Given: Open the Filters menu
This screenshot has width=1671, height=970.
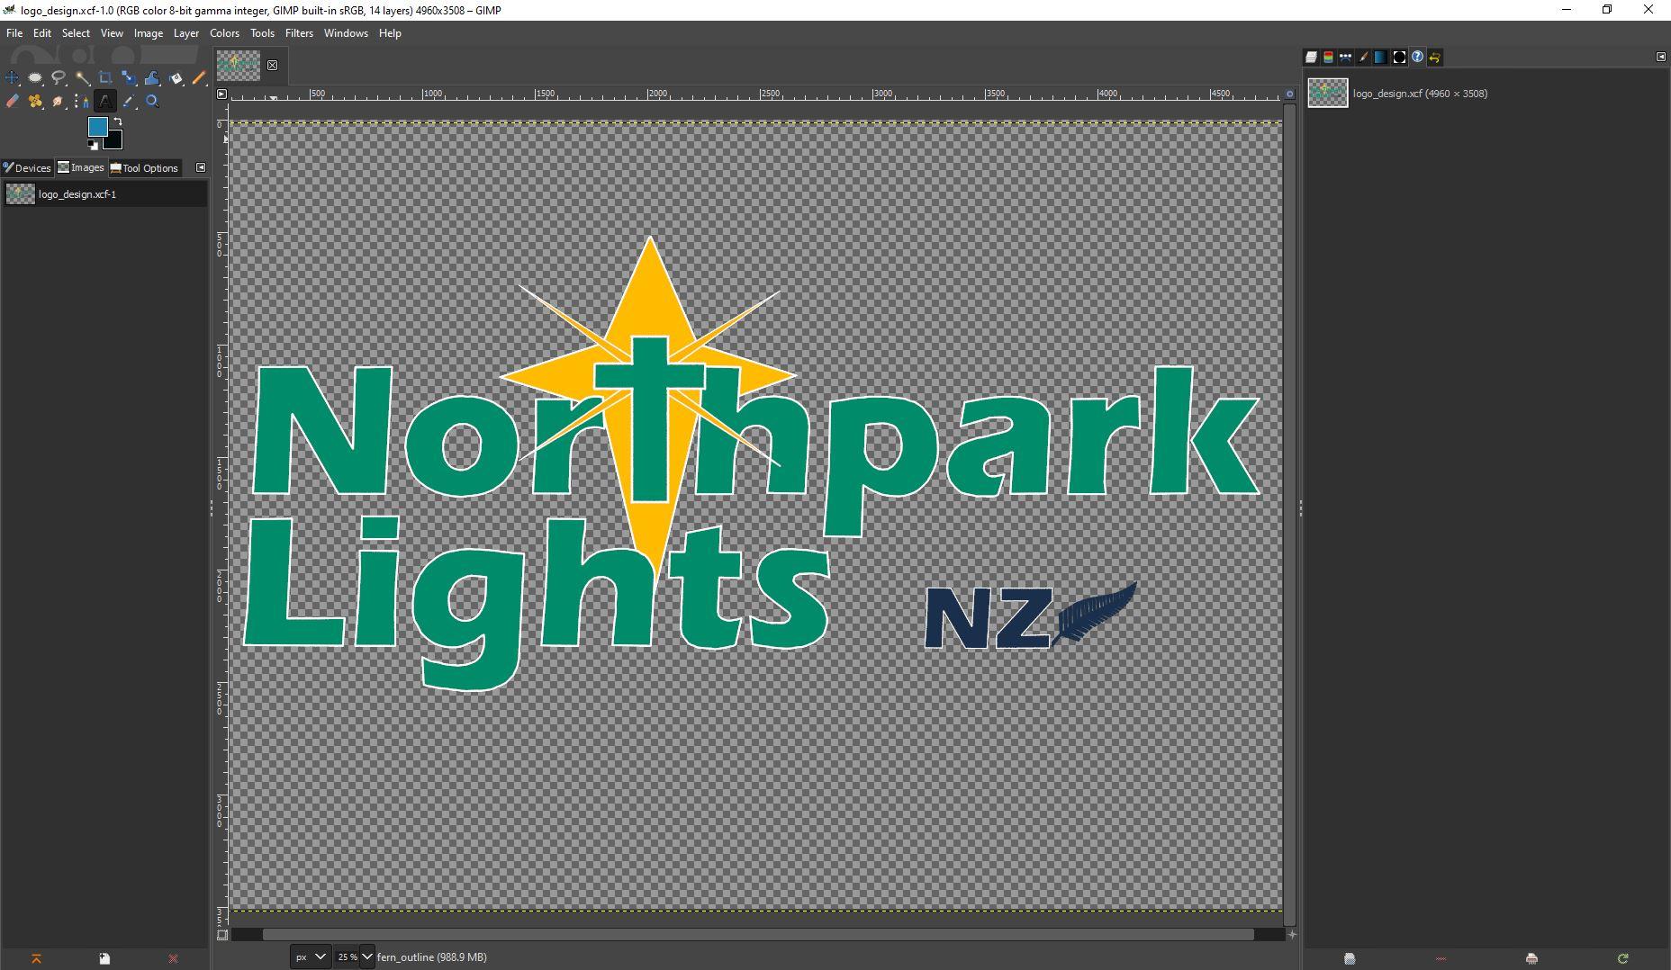Looking at the screenshot, I should tap(299, 33).
